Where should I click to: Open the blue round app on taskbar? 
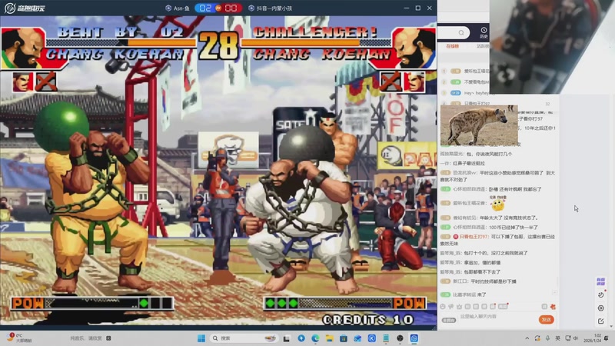(x=301, y=338)
